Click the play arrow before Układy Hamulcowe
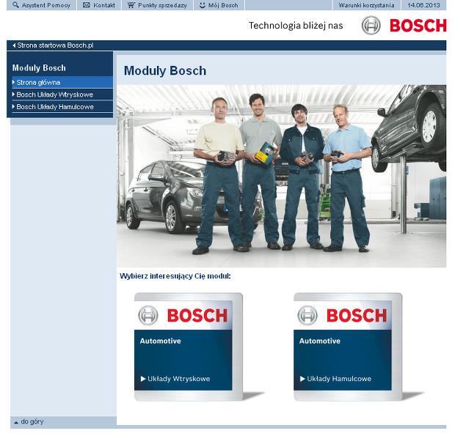The width and height of the screenshot is (455, 436). (302, 379)
